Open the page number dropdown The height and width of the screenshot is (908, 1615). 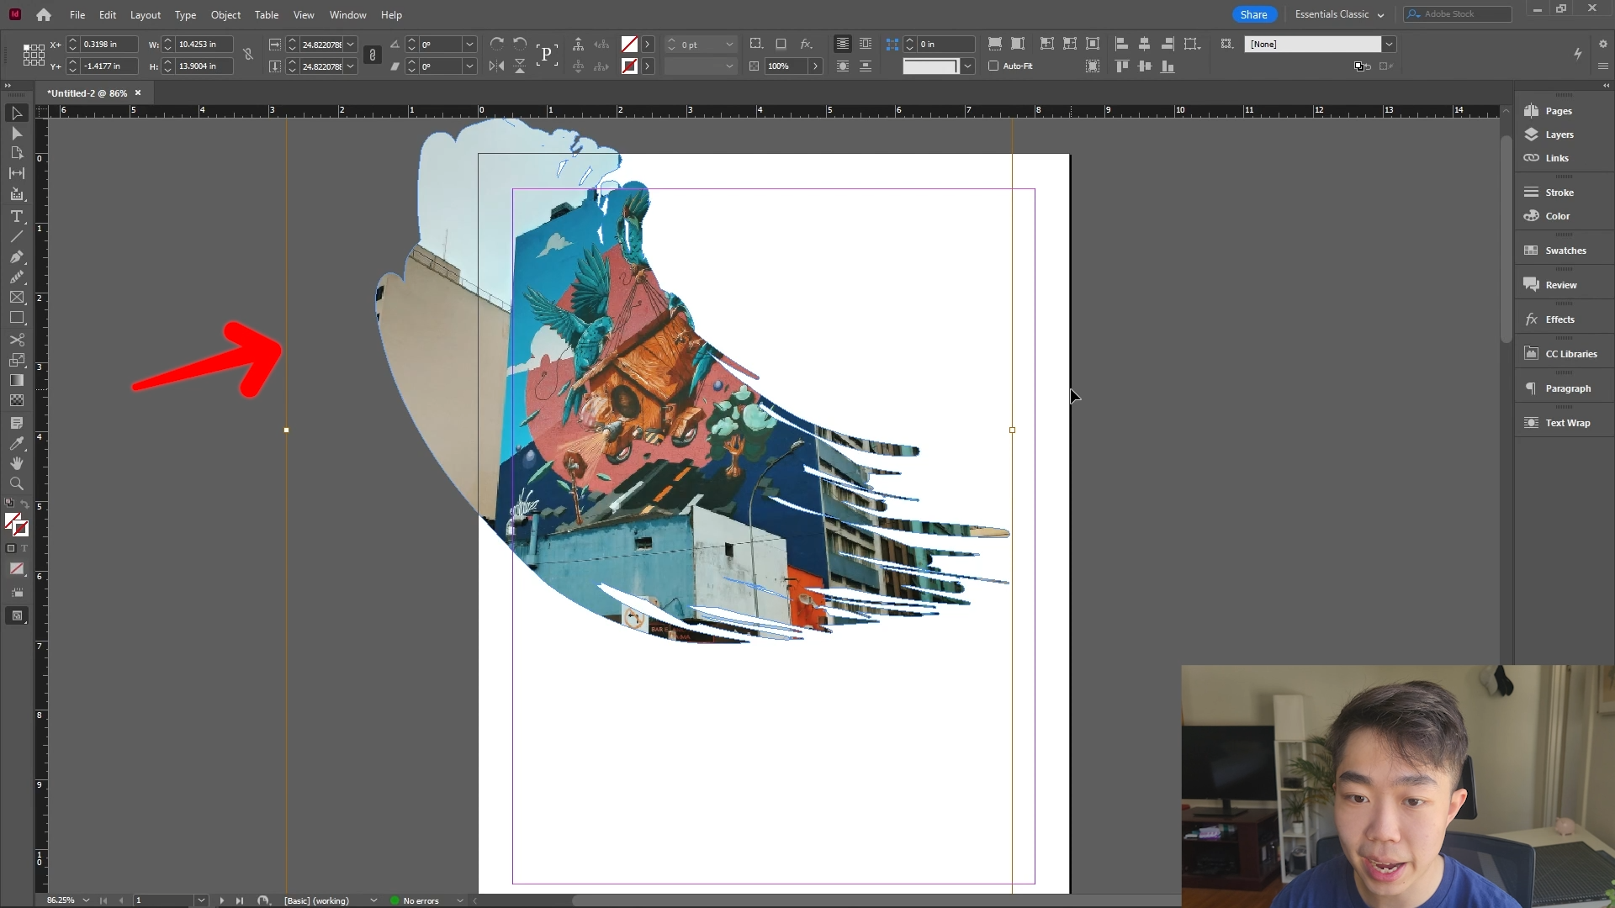[201, 900]
